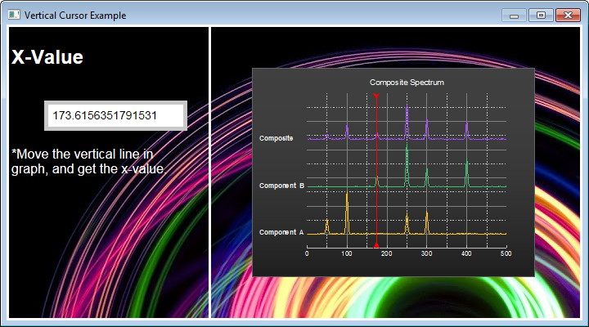This screenshot has height=327, width=589.
Task: Select the Component B trace label
Action: click(281, 186)
